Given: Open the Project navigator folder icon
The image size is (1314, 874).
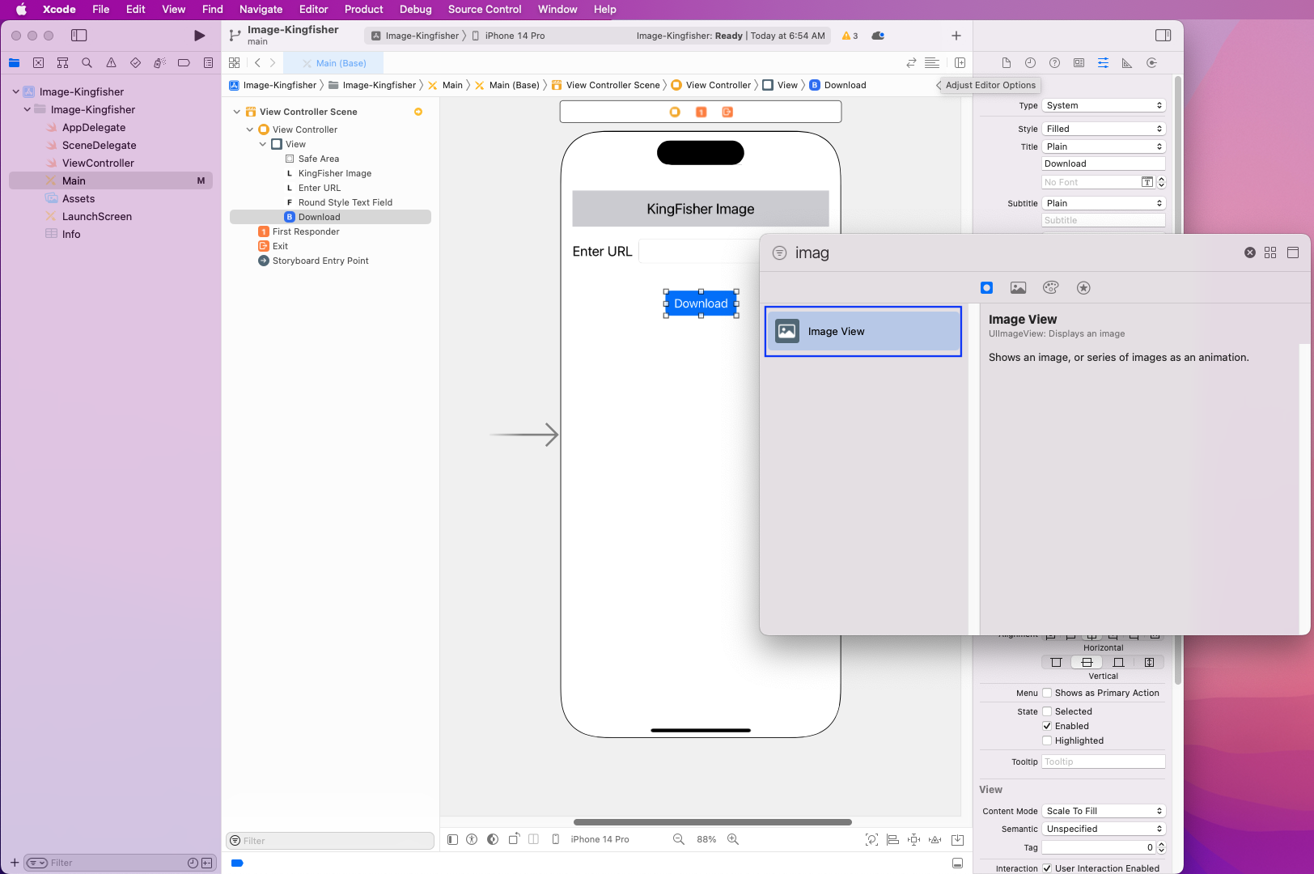Looking at the screenshot, I should point(14,63).
